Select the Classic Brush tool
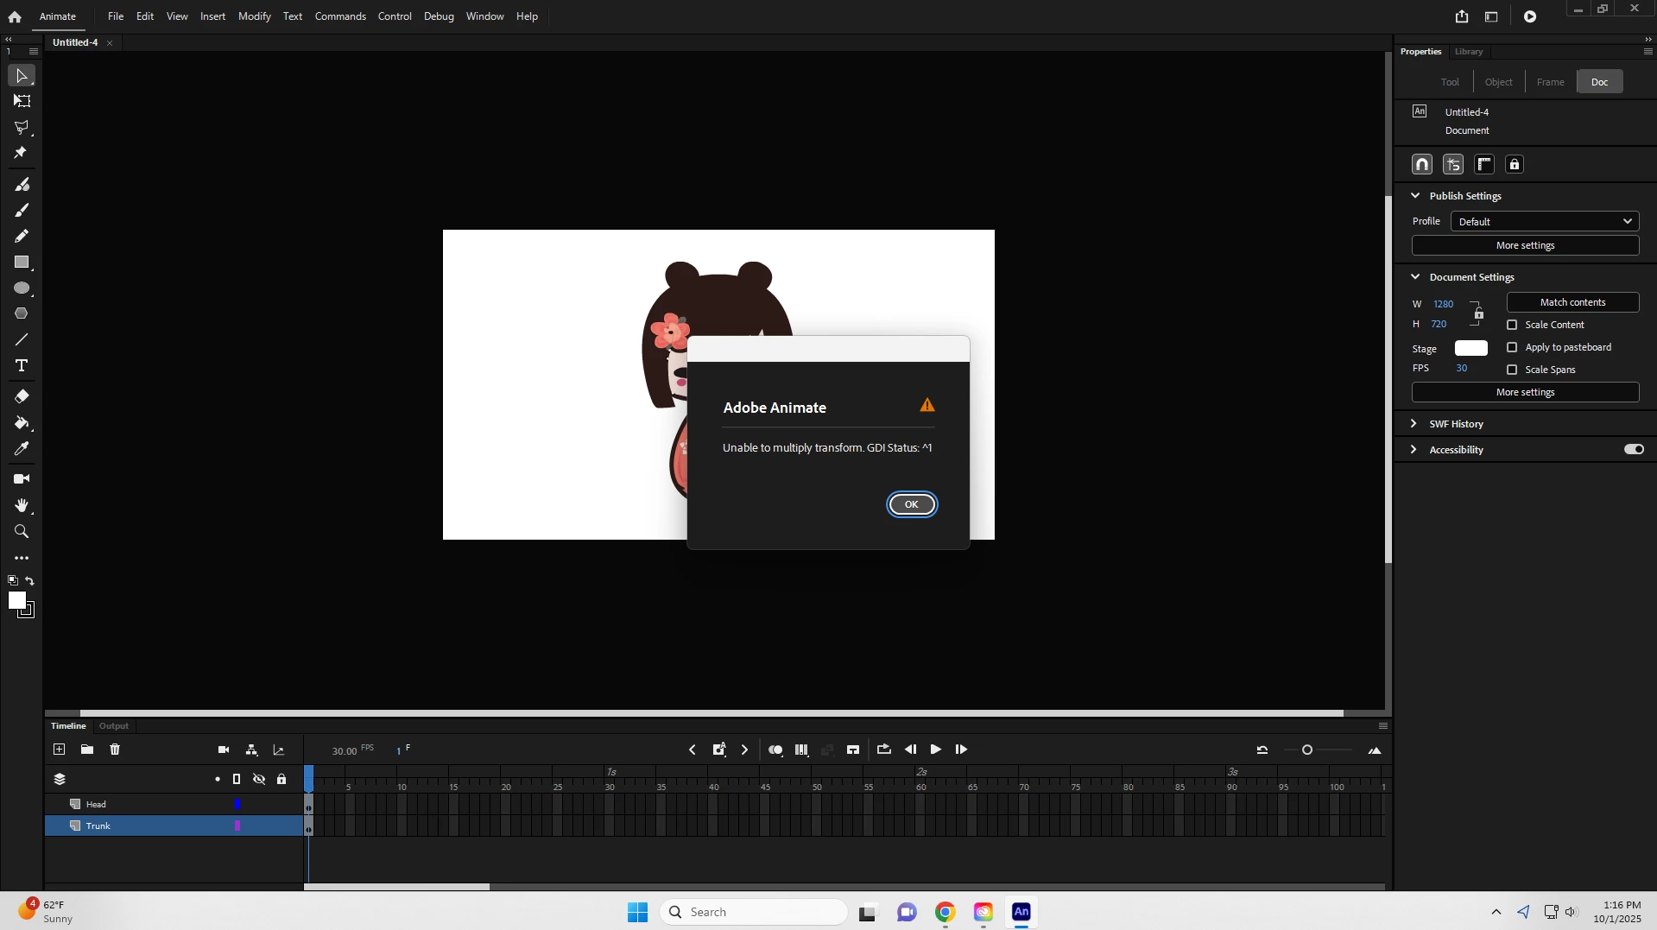The height and width of the screenshot is (930, 1657). [22, 210]
